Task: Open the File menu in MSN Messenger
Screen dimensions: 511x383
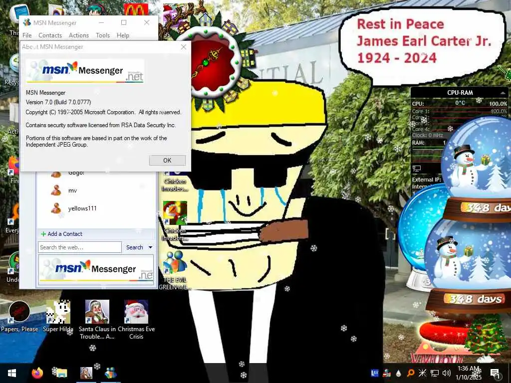Action: [27, 35]
